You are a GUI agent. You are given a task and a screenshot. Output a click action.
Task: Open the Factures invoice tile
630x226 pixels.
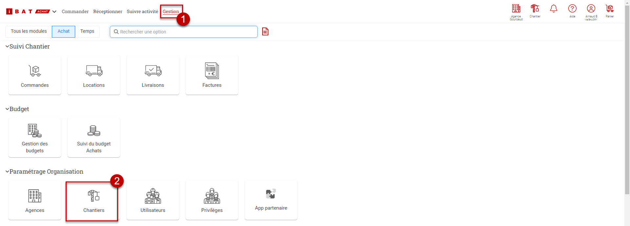(212, 75)
